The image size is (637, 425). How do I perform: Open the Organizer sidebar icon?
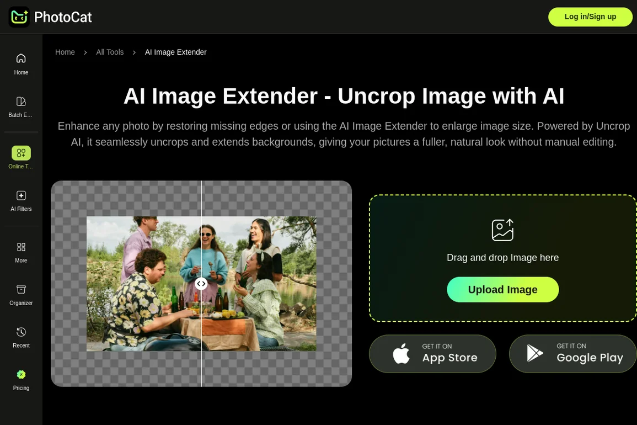click(x=21, y=290)
